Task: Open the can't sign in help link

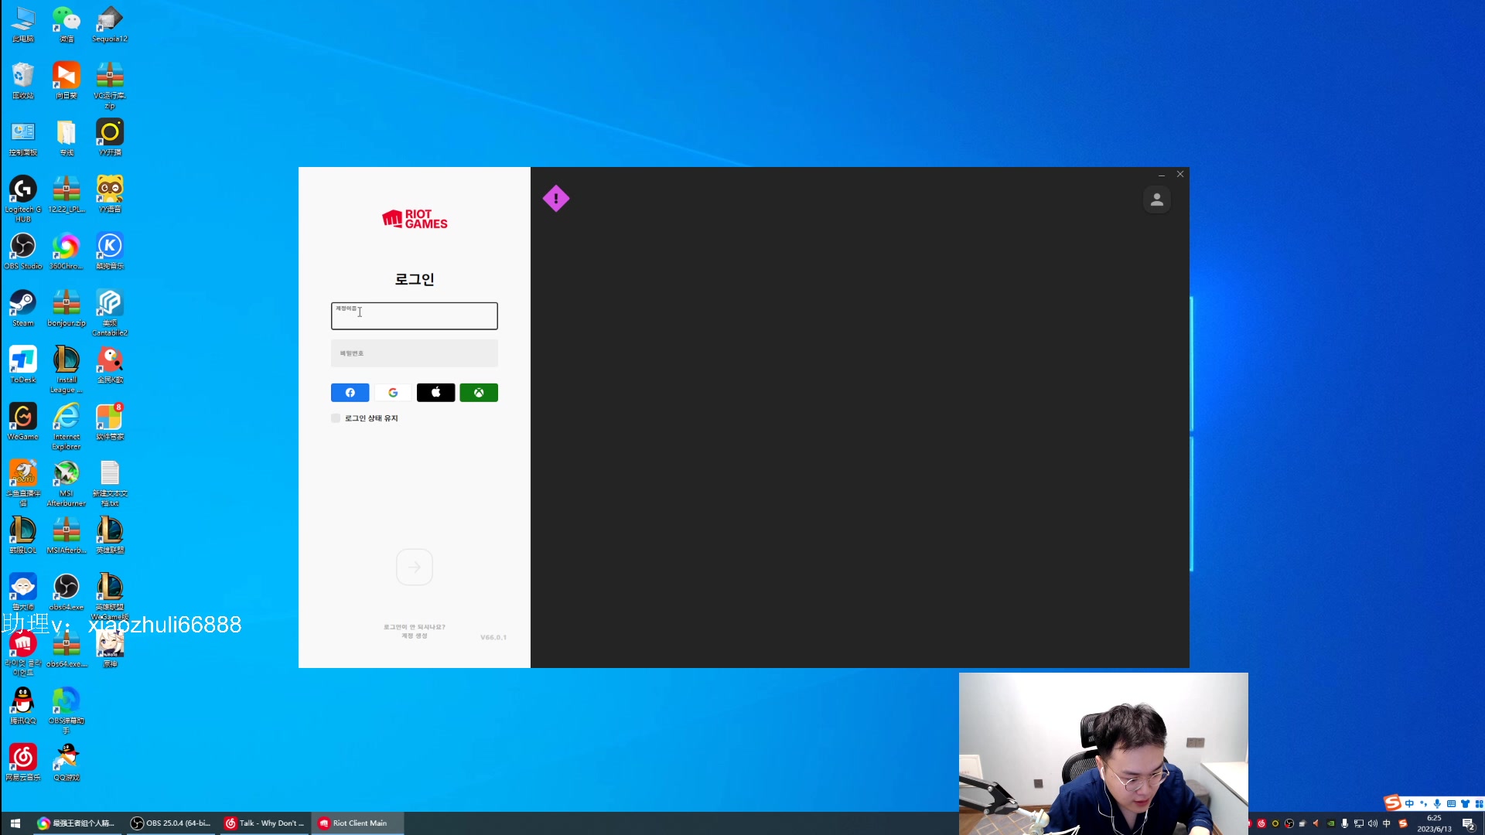Action: [x=414, y=627]
